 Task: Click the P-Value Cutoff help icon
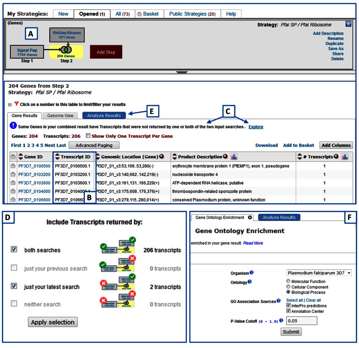(x=281, y=321)
